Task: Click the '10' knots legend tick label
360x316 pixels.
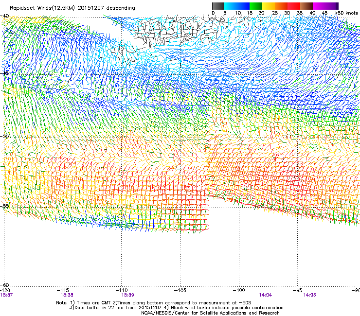Action: click(x=238, y=13)
